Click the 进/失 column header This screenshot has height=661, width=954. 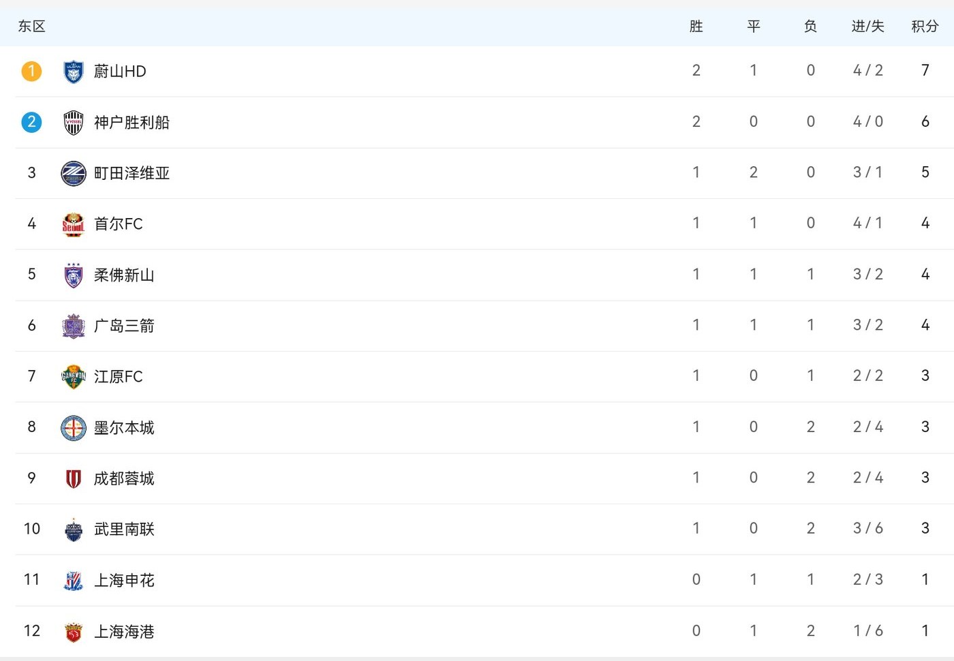pos(867,27)
